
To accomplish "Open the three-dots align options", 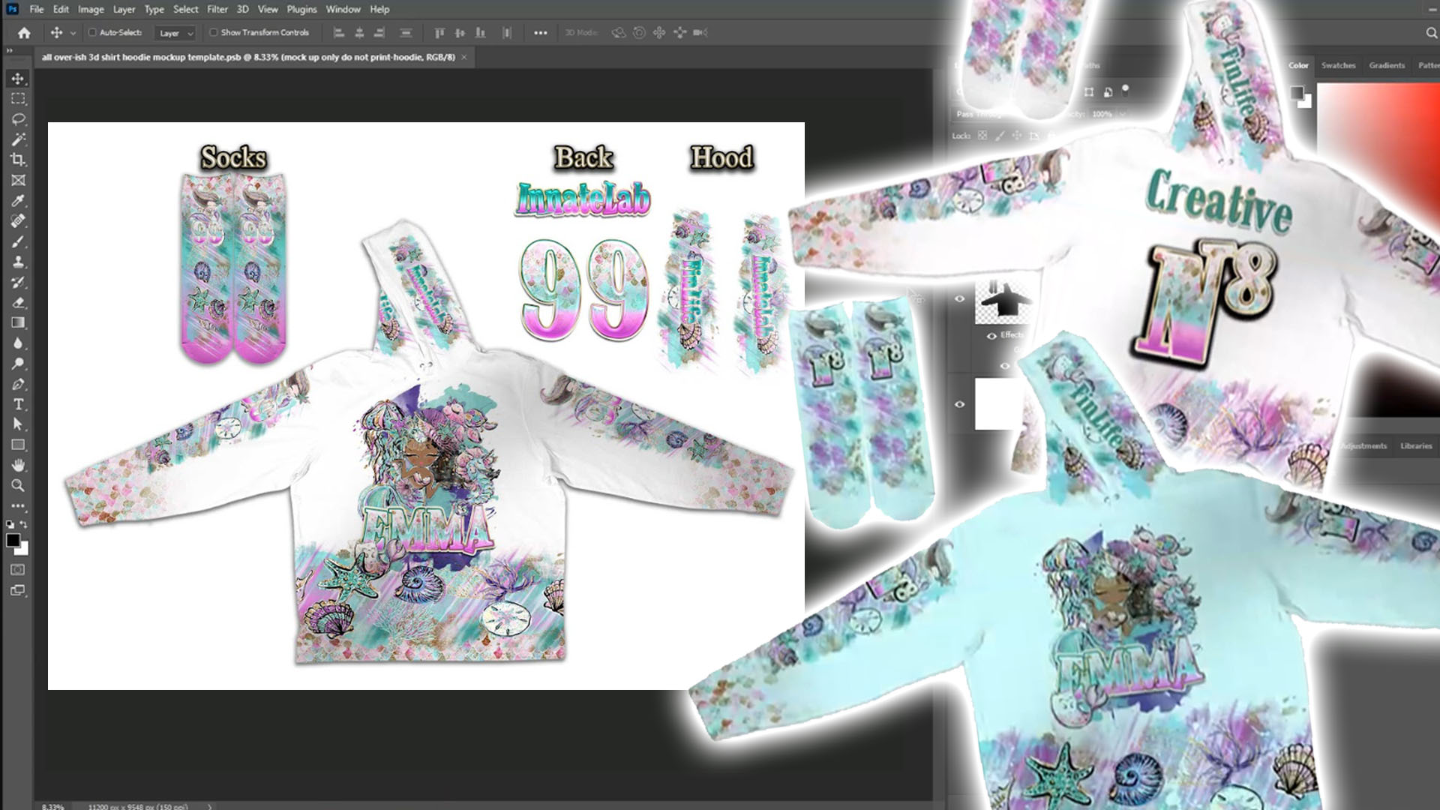I will tap(540, 33).
